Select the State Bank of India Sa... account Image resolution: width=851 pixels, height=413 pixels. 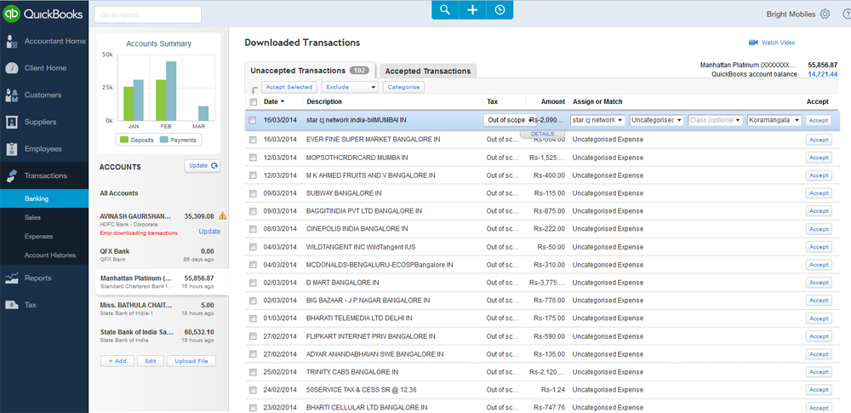coord(157,336)
